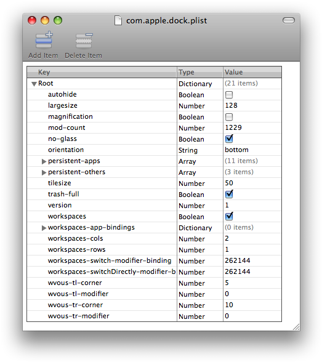Click the toolbar toggle pill button

click(289, 20)
